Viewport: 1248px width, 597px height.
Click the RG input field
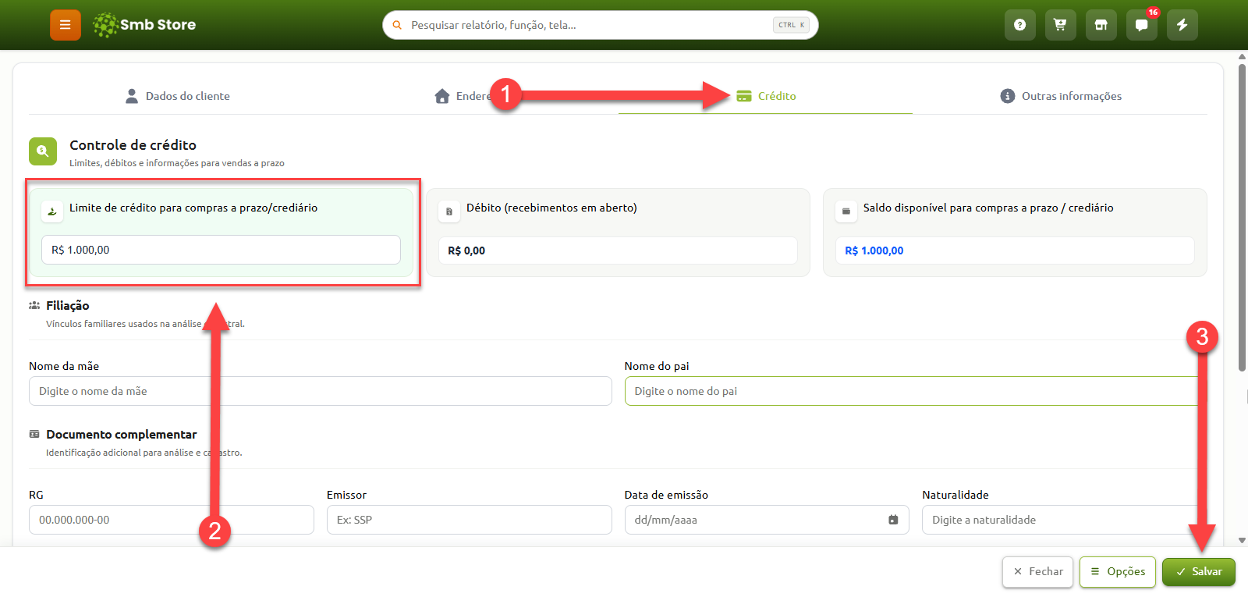coord(171,520)
